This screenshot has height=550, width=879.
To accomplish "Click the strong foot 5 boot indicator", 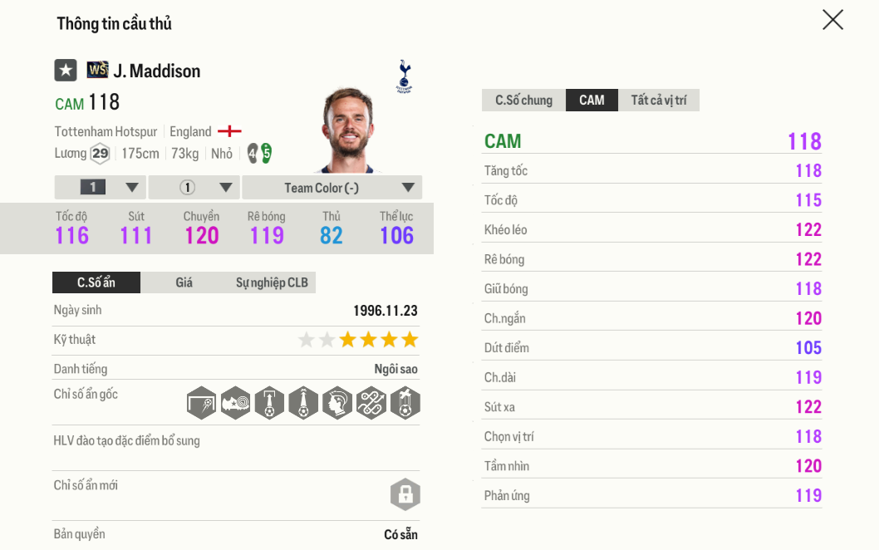I will click(x=267, y=153).
